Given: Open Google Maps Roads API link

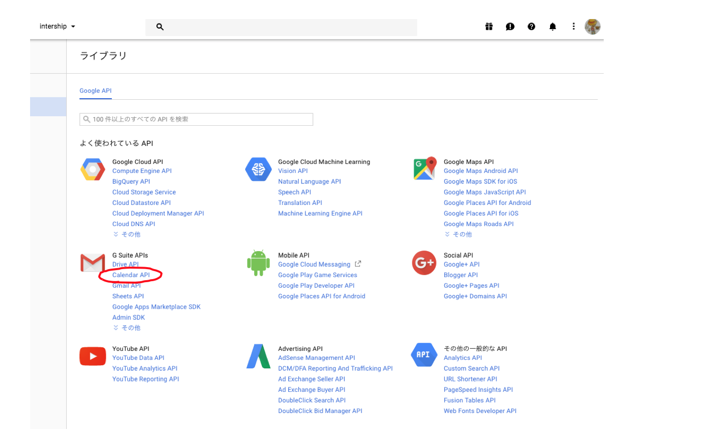Looking at the screenshot, I should pos(479,224).
